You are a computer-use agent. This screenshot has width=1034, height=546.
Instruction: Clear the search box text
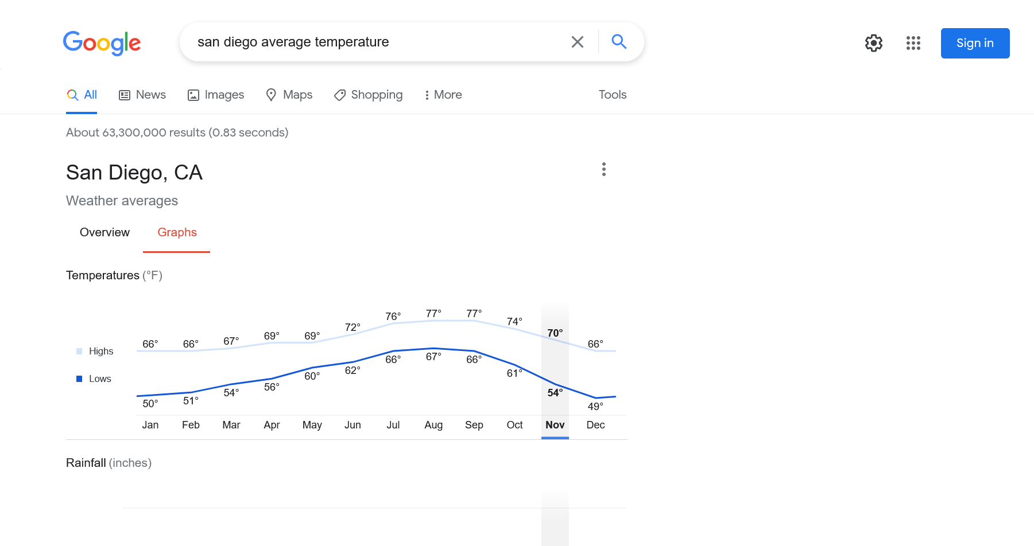pyautogui.click(x=577, y=42)
